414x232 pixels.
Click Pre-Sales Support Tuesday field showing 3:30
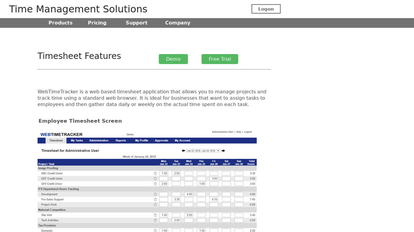[x=176, y=200]
